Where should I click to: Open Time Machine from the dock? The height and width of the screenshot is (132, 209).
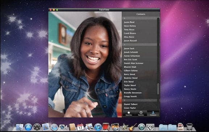point(141,127)
